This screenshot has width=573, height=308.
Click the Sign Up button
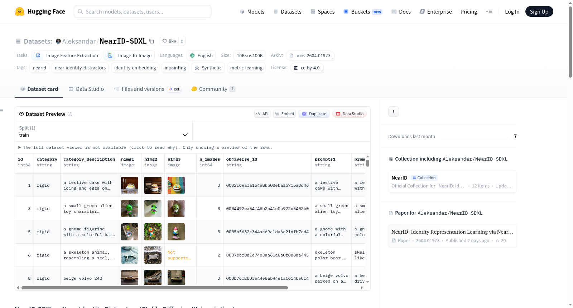[x=539, y=11]
